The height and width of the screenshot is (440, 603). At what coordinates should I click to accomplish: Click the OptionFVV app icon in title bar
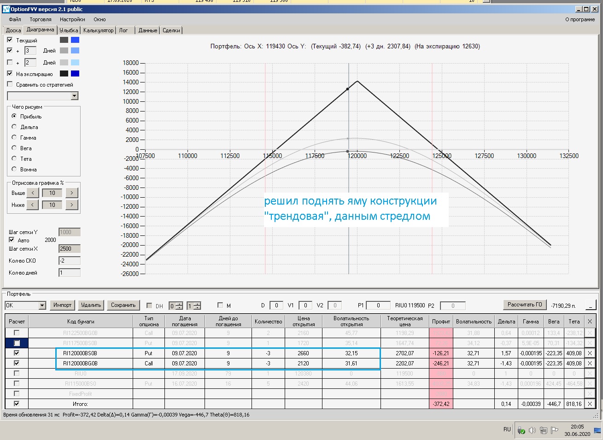click(6, 9)
